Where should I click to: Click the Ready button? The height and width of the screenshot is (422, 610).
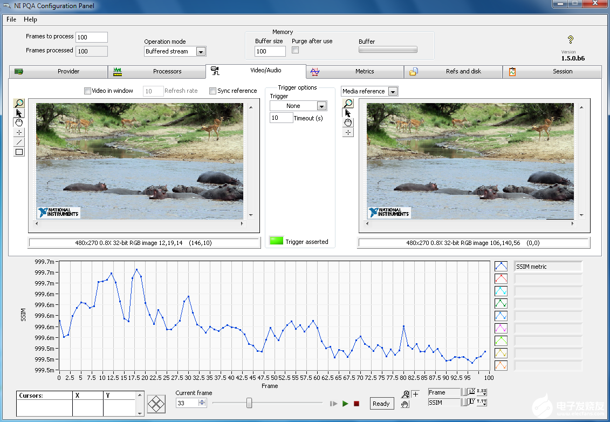(381, 404)
